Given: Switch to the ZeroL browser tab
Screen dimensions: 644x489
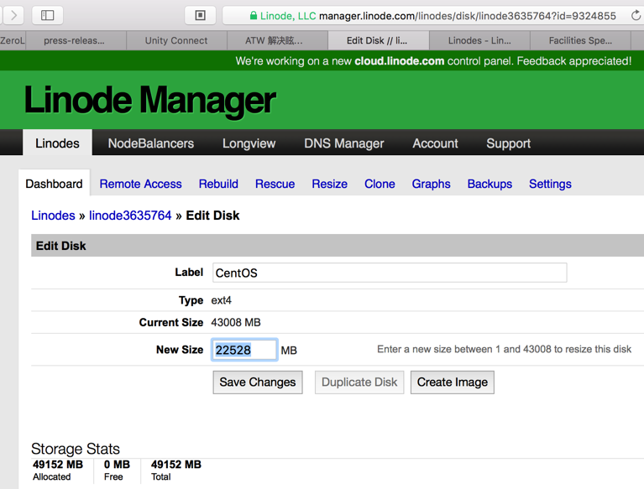Looking at the screenshot, I should tap(13, 40).
